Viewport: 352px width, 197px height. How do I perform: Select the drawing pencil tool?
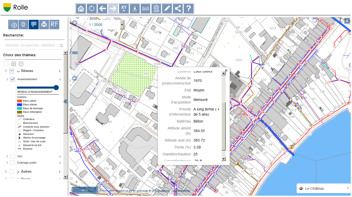click(167, 8)
